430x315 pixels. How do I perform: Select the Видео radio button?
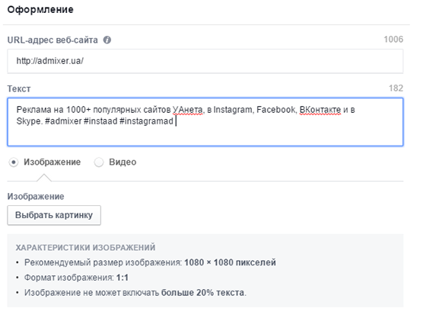coord(99,162)
